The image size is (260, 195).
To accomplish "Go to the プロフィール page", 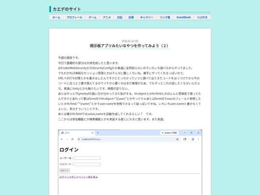I will 74,17.
